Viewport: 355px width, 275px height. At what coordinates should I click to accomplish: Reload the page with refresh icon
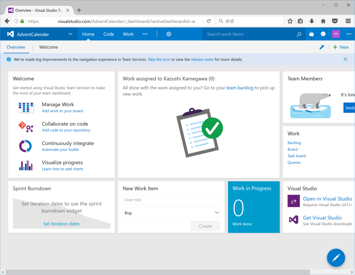tap(209, 21)
